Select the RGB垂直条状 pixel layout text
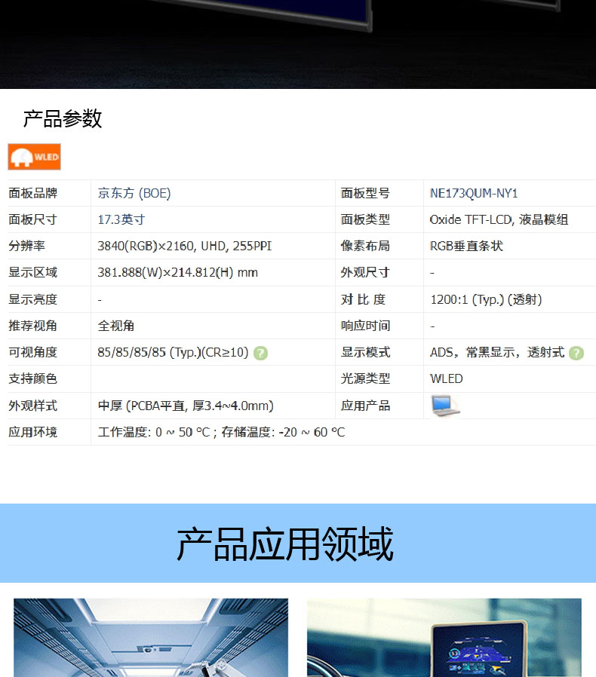 [x=466, y=246]
